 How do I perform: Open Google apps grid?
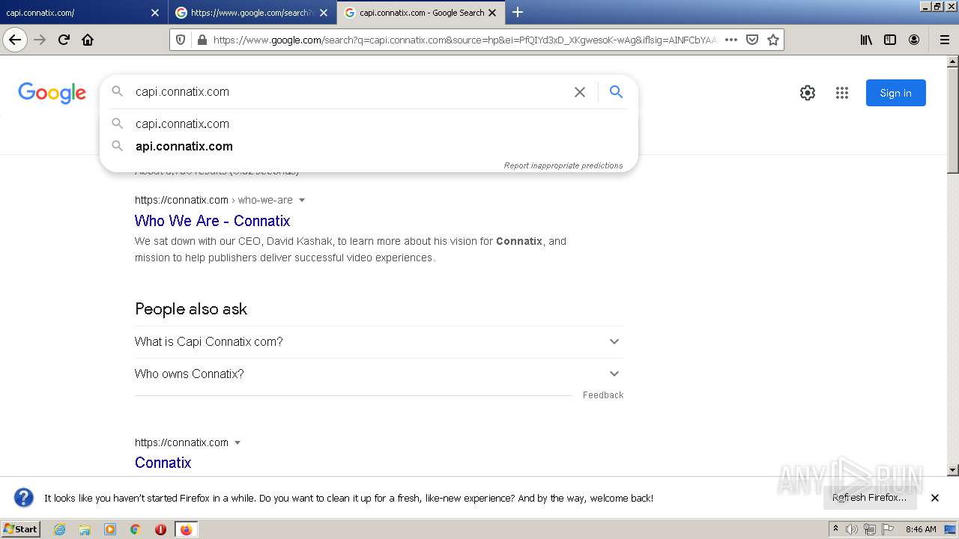842,93
